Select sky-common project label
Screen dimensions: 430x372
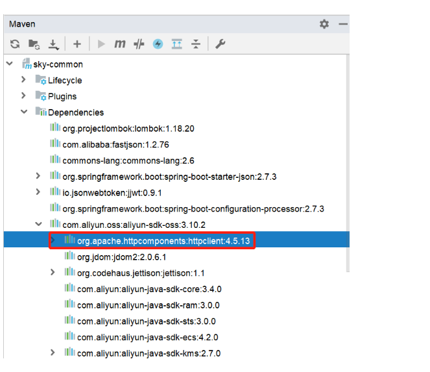(58, 64)
